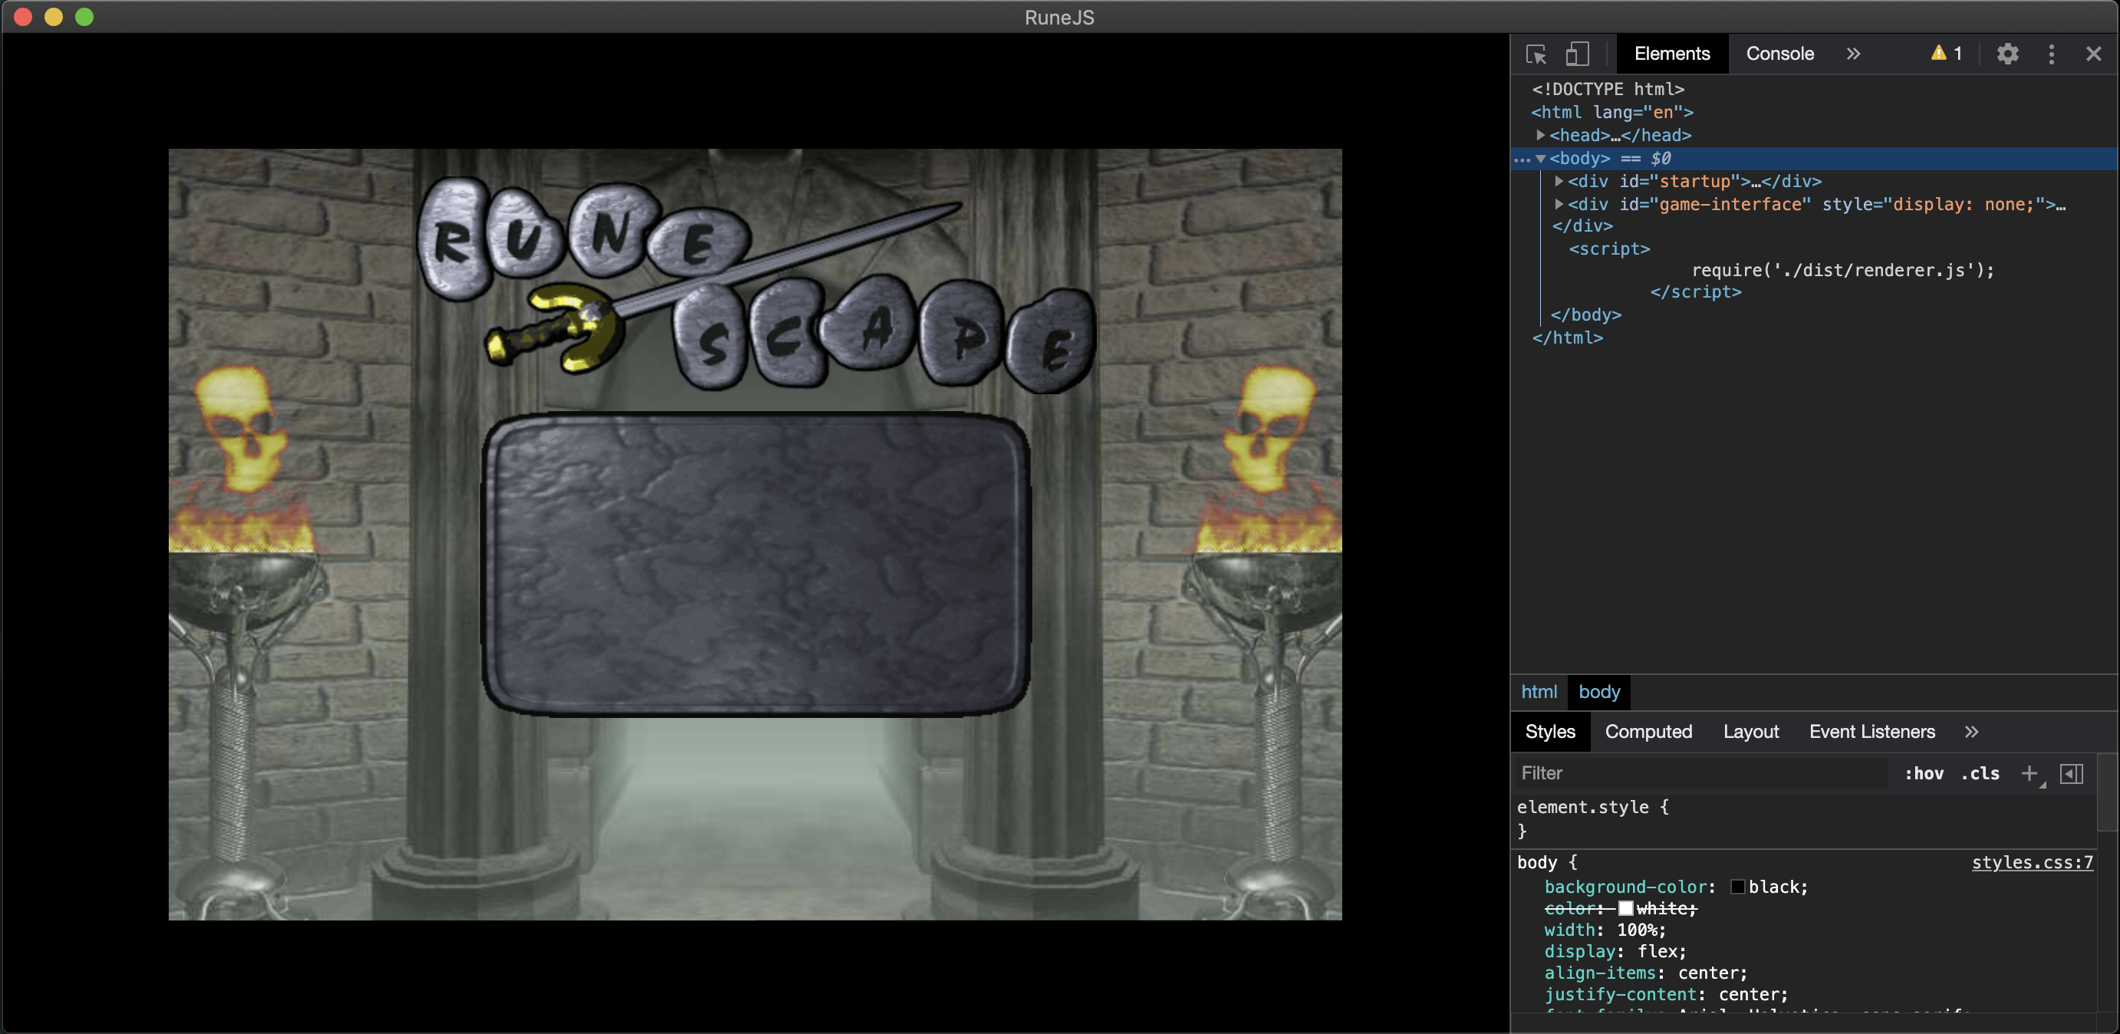2120x1034 pixels.
Task: Add new style rule plus icon
Action: click(2029, 773)
